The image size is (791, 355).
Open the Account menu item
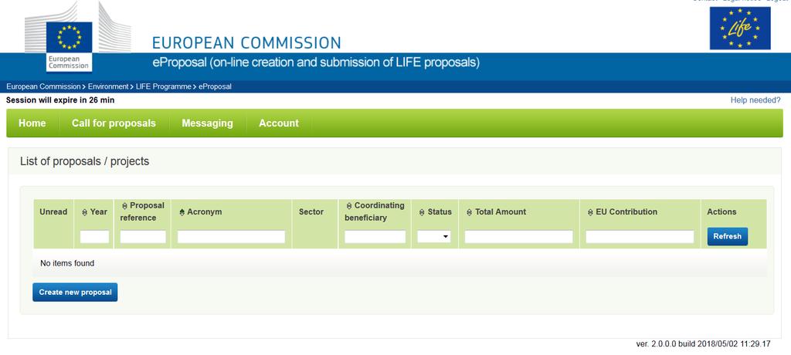(x=278, y=123)
